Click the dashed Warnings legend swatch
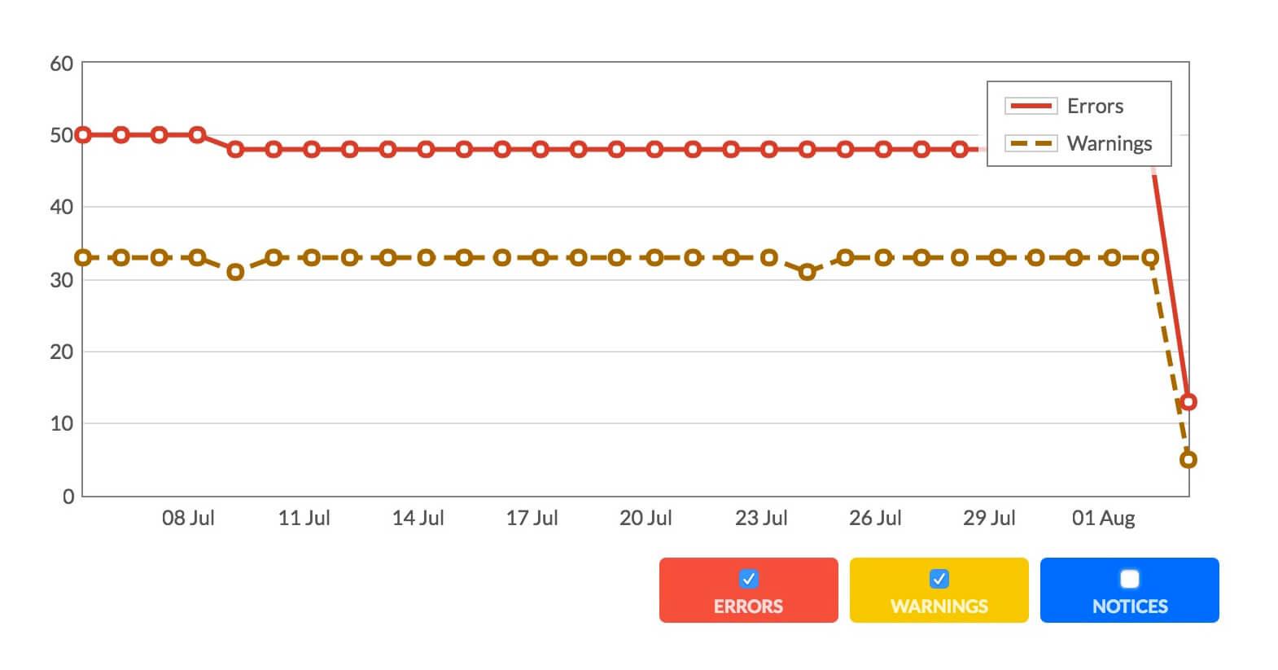Viewport: 1278px width, 670px height. [1031, 143]
